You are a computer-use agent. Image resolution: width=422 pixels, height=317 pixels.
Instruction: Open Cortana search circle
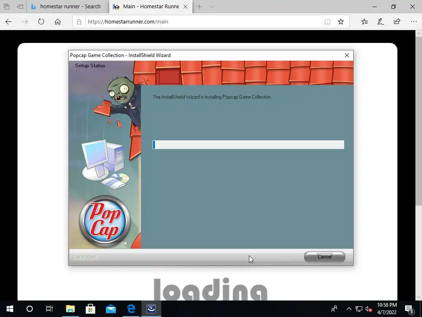coord(30,309)
